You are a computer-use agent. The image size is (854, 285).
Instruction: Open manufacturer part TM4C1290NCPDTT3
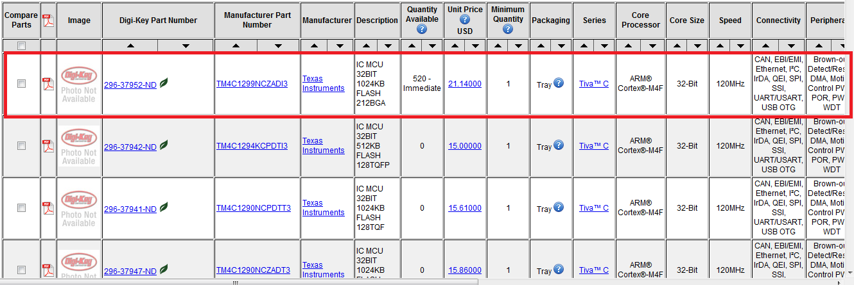pos(254,208)
